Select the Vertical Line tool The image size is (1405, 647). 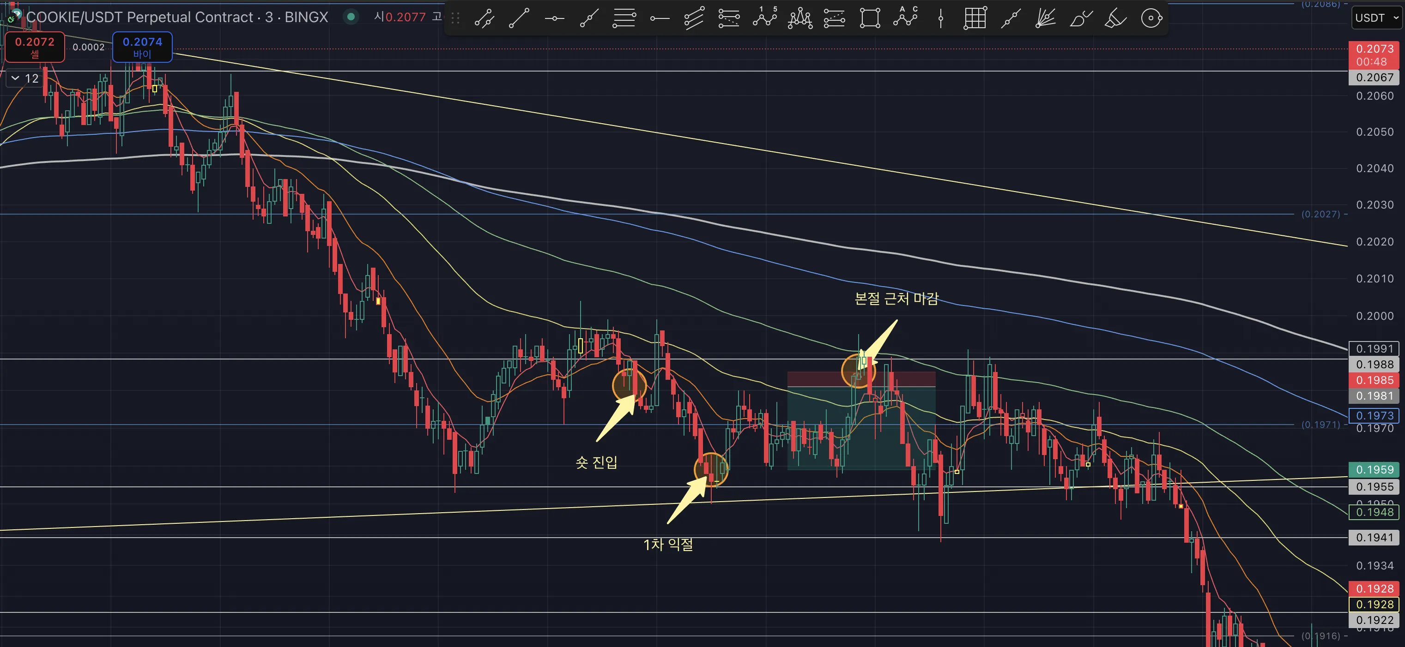[940, 18]
